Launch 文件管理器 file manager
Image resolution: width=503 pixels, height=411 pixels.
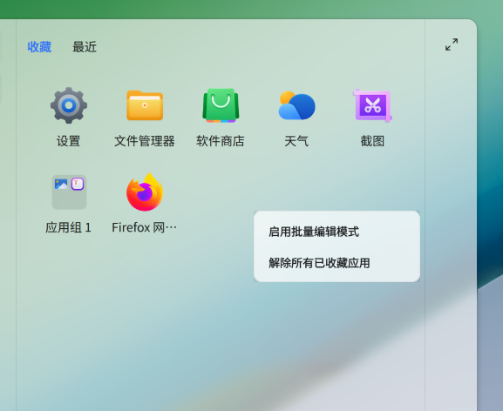145,105
